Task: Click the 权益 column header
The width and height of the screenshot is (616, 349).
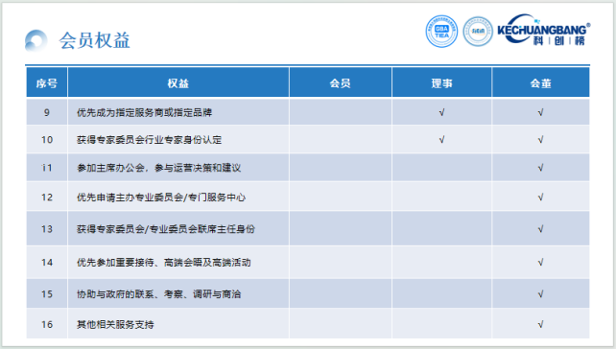Action: point(178,83)
